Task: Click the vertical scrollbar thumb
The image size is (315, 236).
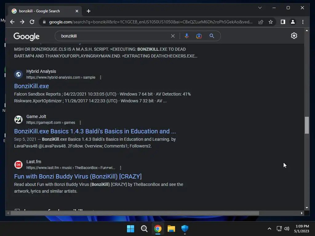Action: 307,125
